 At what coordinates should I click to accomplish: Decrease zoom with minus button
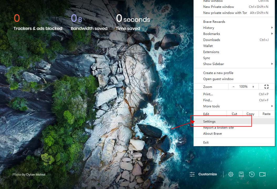[233, 87]
